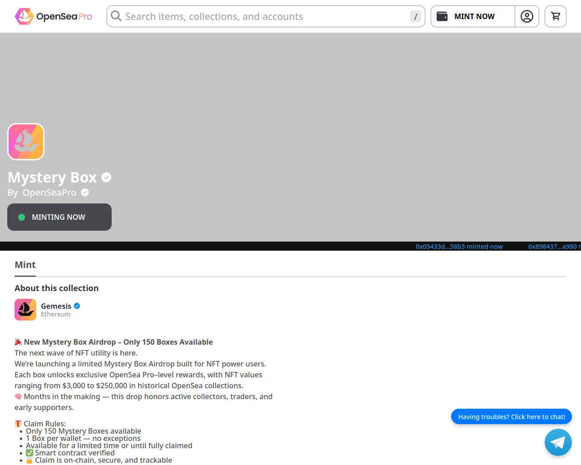Click the green minting status dot
Image resolution: width=581 pixels, height=465 pixels.
click(x=21, y=217)
